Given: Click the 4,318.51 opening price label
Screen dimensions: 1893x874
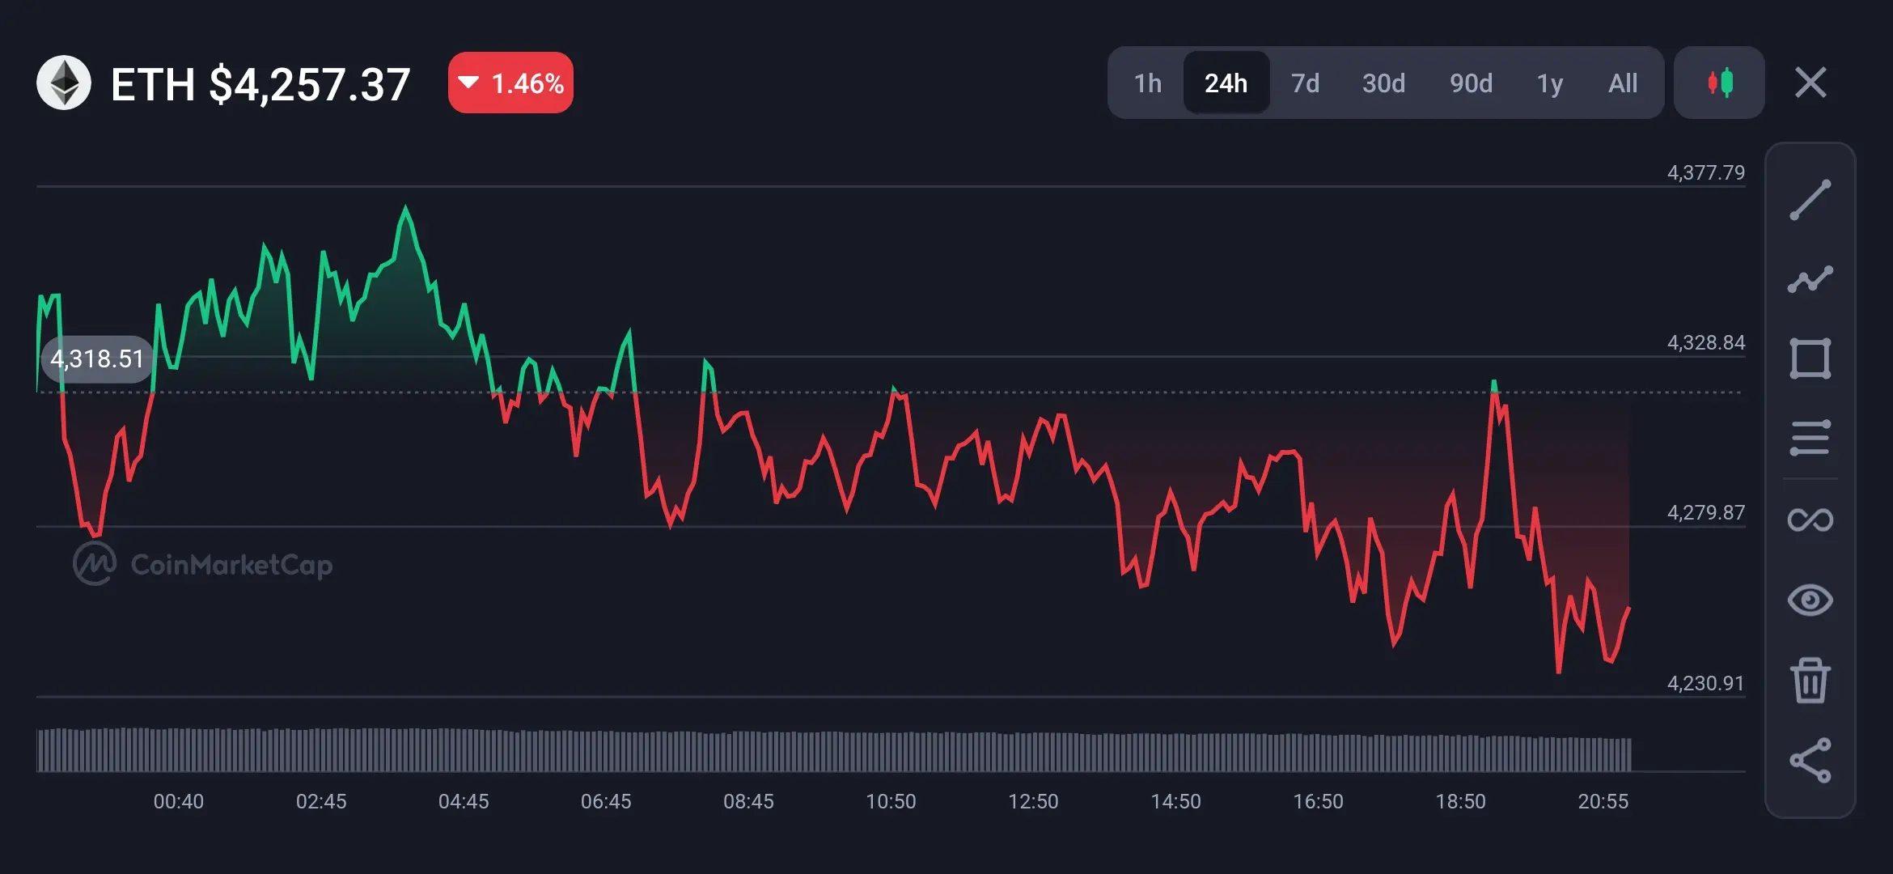Looking at the screenshot, I should coord(97,359).
